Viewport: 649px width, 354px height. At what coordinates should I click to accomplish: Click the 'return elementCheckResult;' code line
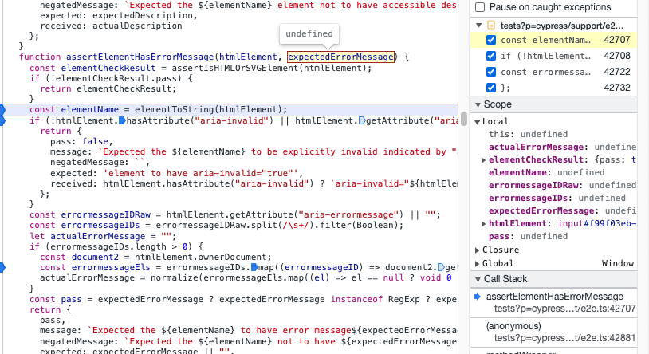coord(108,88)
